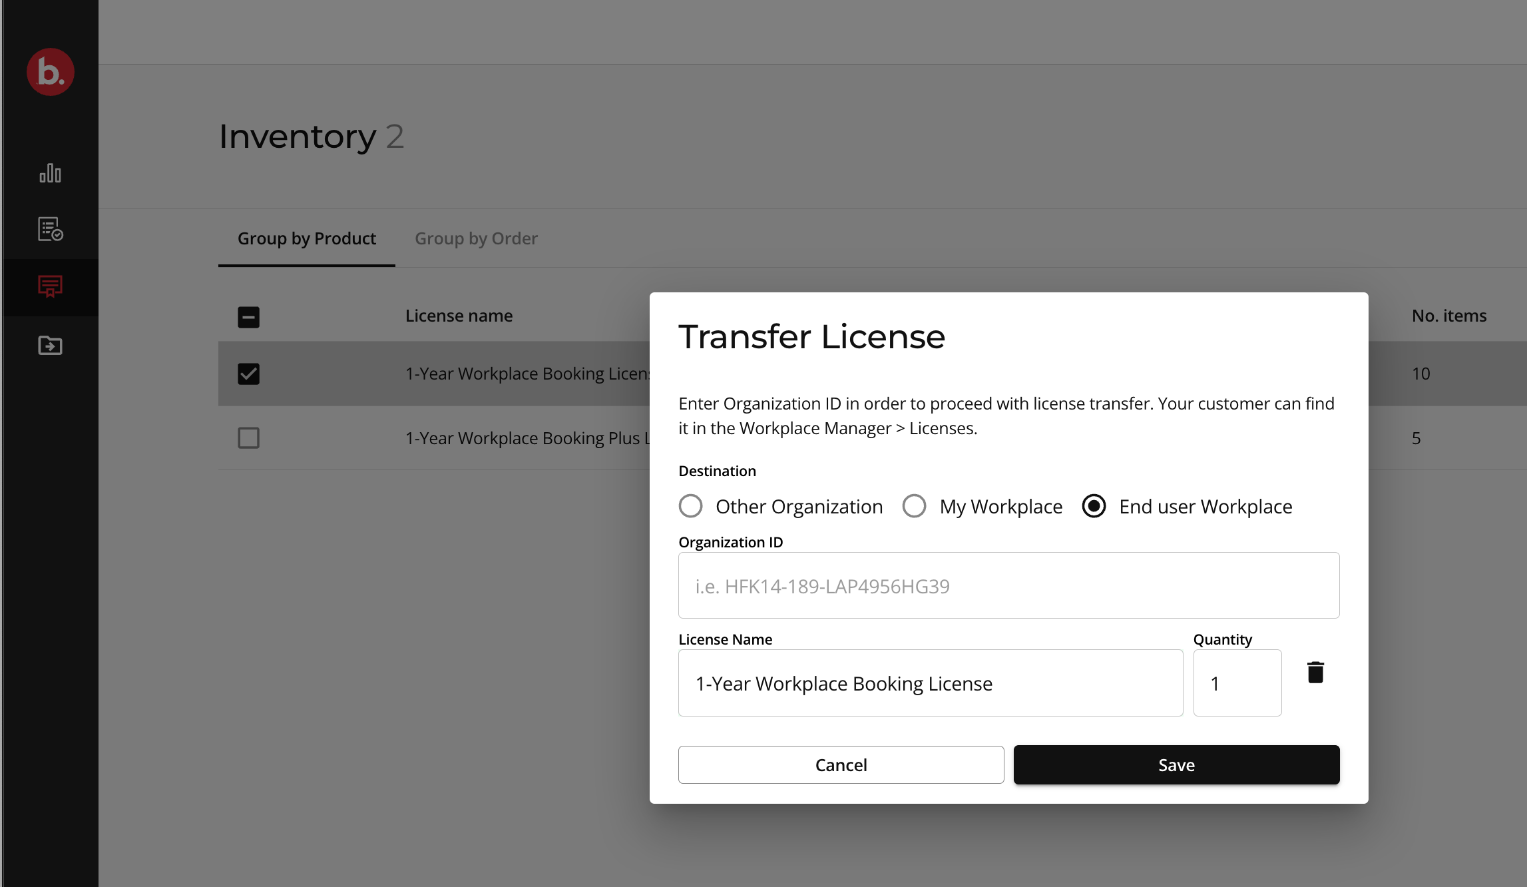1527x887 pixels.
Task: Select the red license inventory sidebar icon
Action: pyautogui.click(x=51, y=286)
